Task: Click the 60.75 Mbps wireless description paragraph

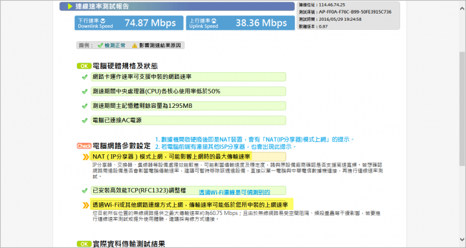Action: click(236, 216)
